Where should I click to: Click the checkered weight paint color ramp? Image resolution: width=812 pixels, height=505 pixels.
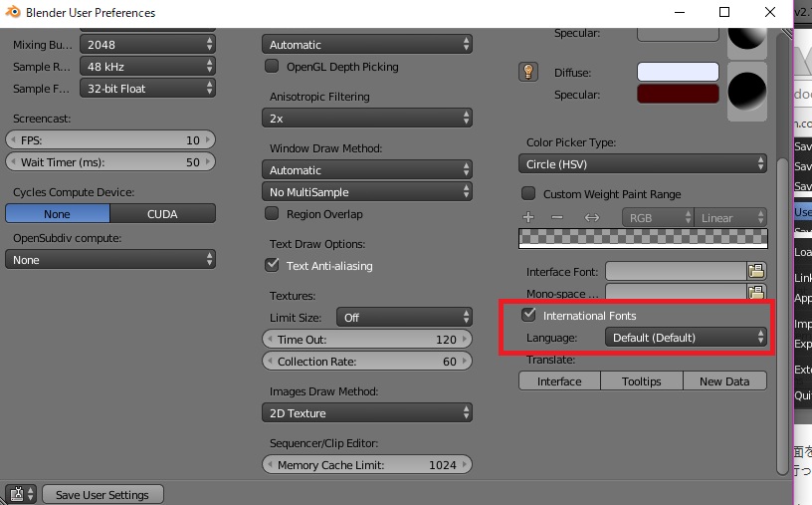(x=643, y=238)
